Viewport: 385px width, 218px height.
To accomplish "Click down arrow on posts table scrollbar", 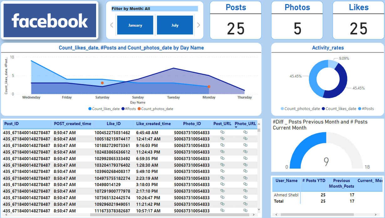I will tap(259, 210).
